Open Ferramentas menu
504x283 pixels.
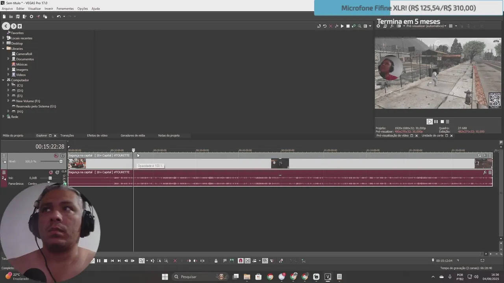tap(65, 9)
